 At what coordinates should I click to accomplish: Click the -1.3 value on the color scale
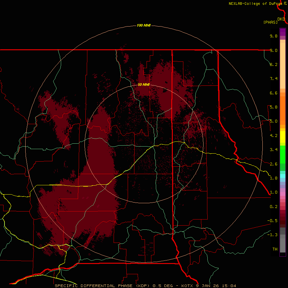tap(272, 235)
